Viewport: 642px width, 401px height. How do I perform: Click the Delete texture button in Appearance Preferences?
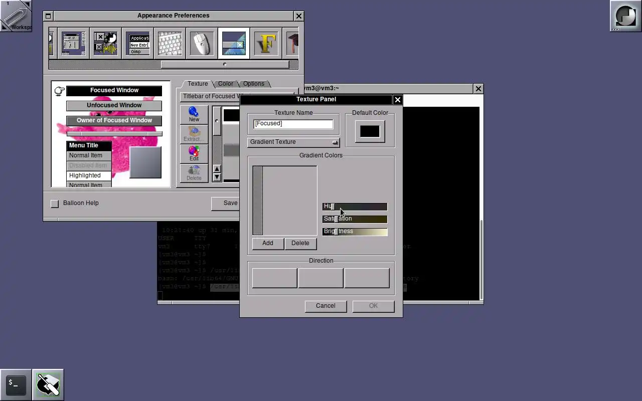point(194,173)
